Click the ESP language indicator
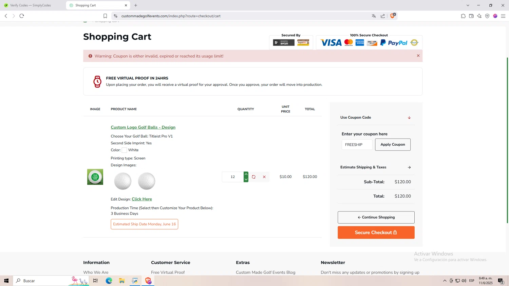The width and height of the screenshot is (509, 286). 472,281
